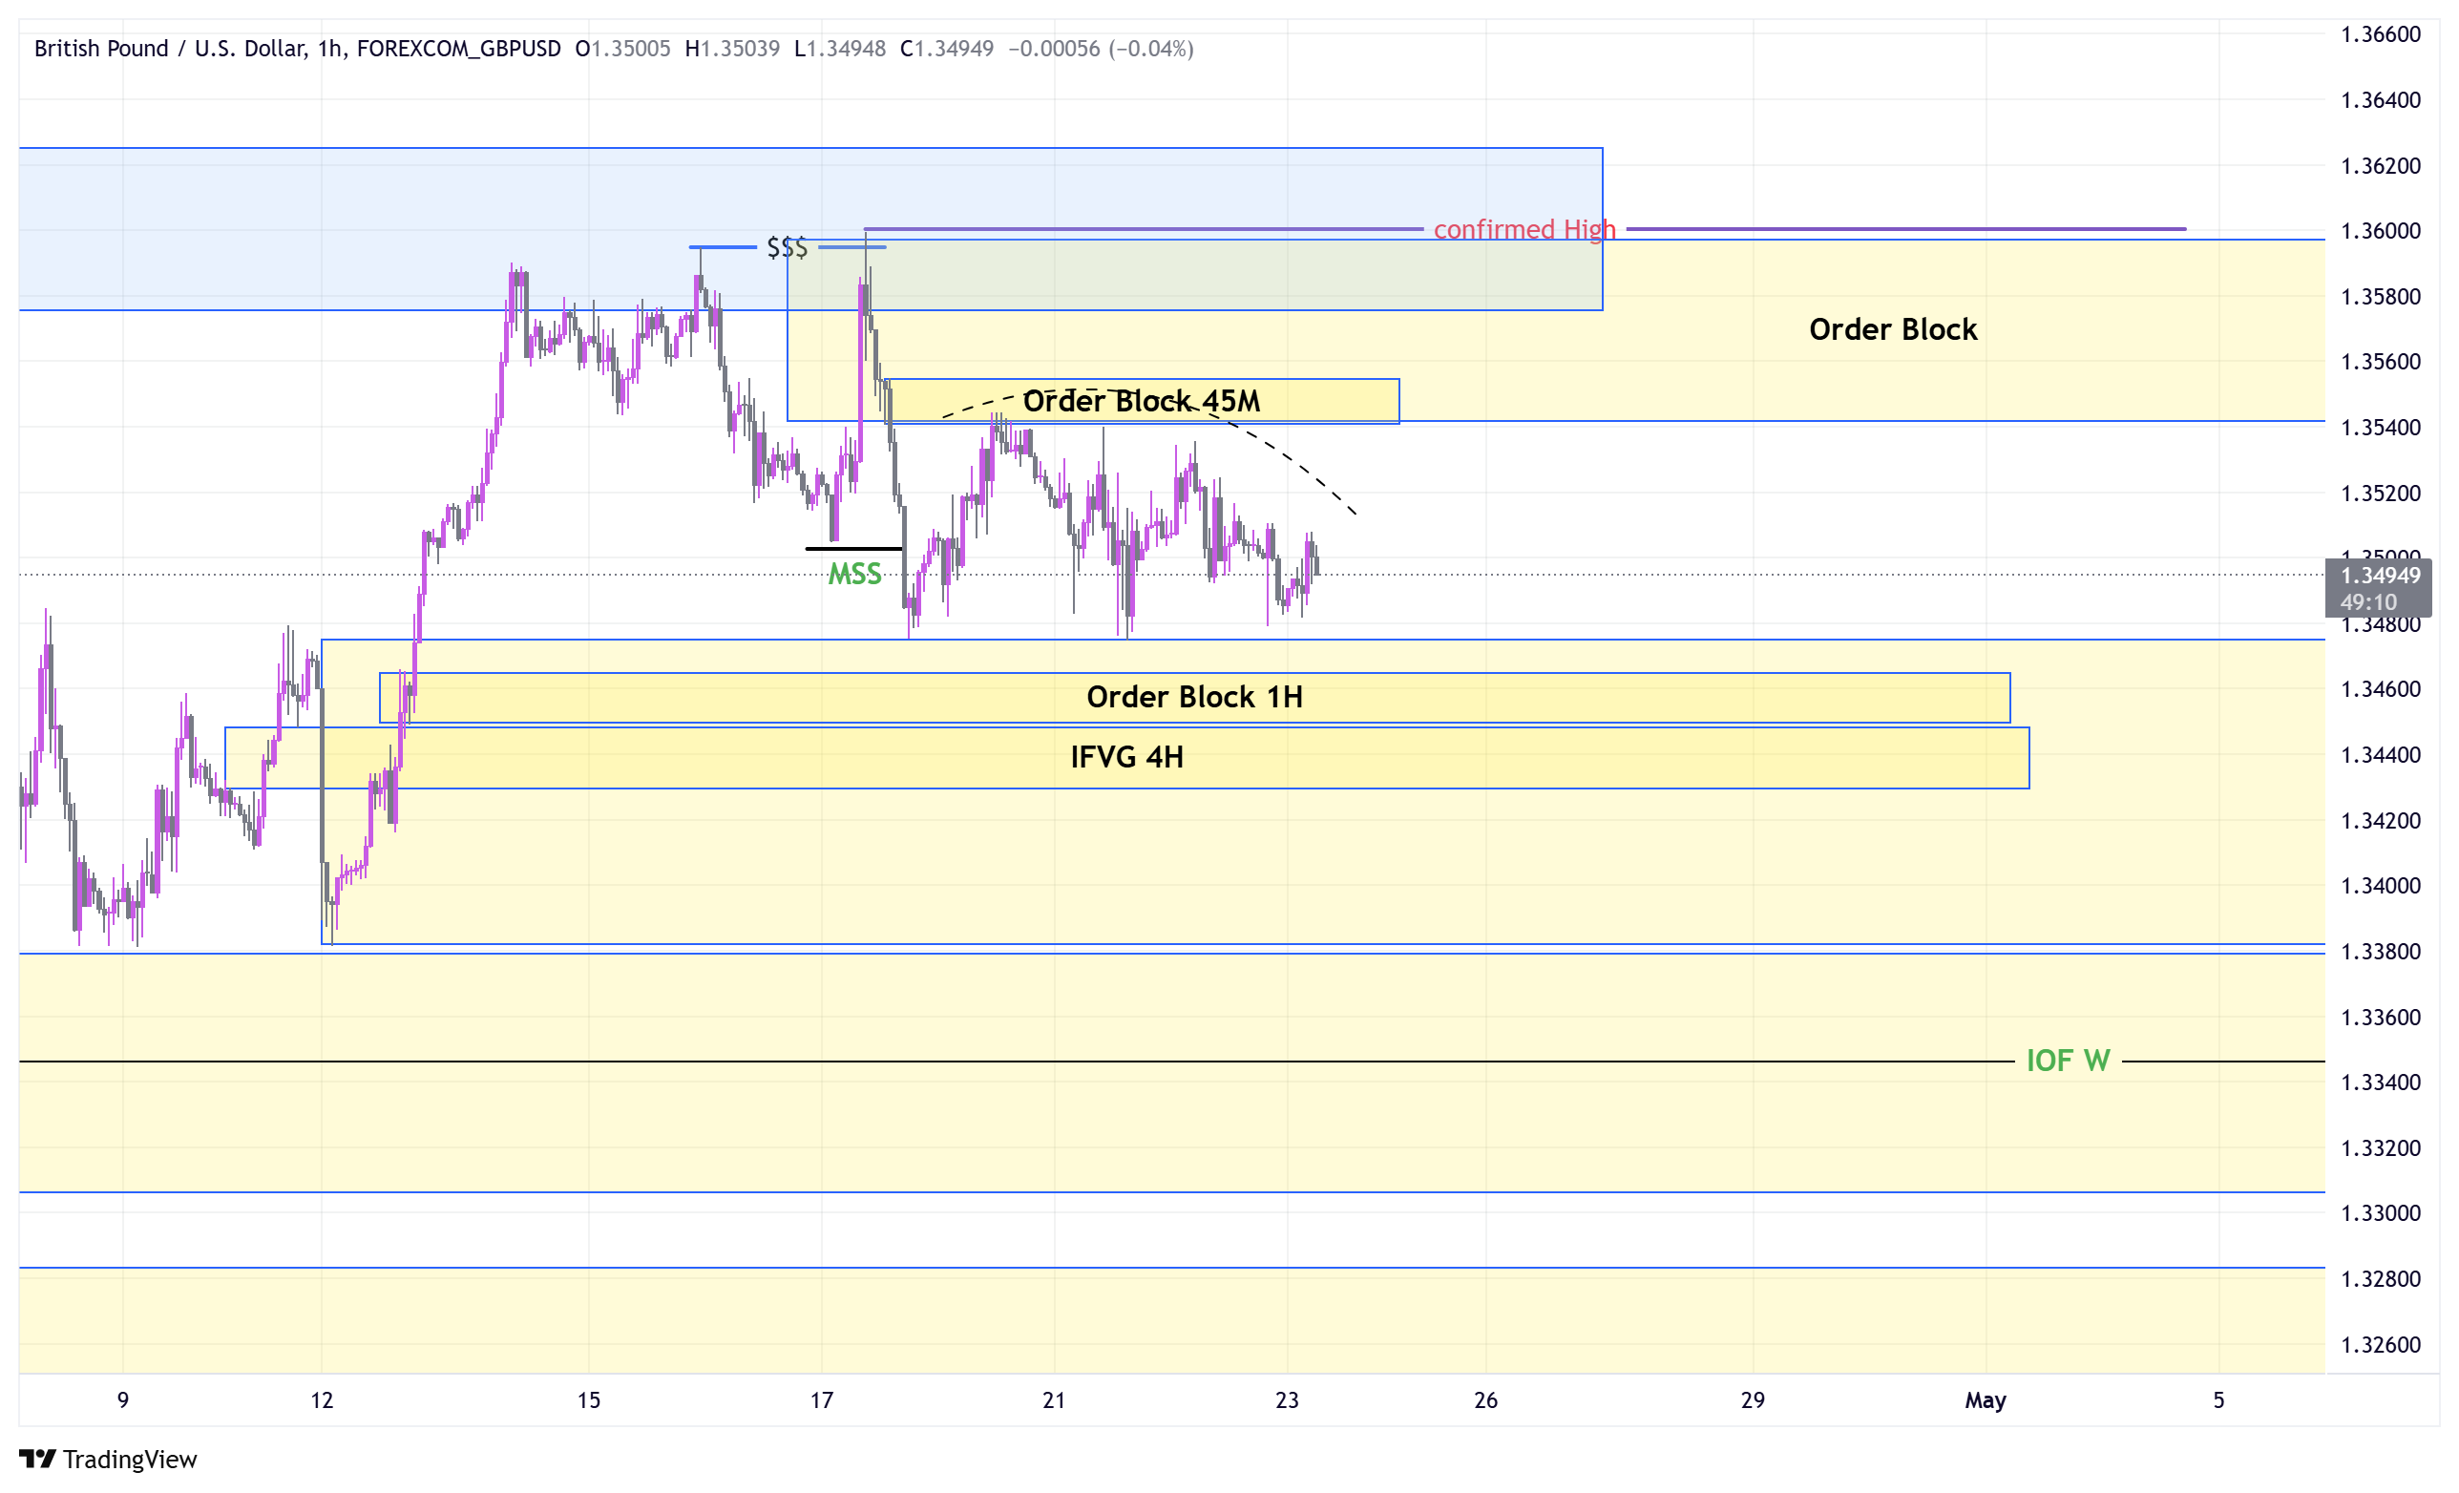
Task: Select the 'Order Block 1H' label
Action: [1194, 697]
